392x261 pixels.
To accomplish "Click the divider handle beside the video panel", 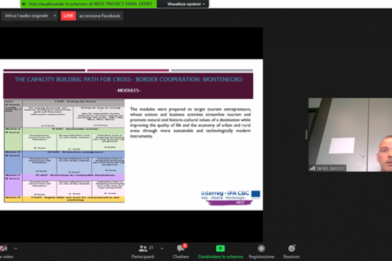I will [x=306, y=134].
